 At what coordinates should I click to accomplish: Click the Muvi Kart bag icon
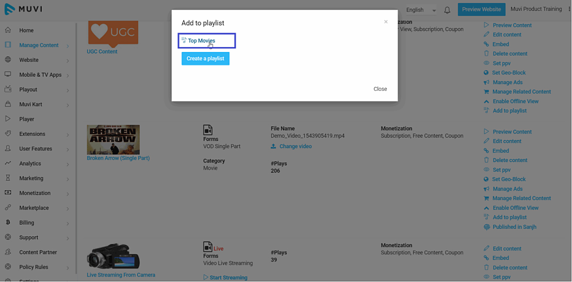pyautogui.click(x=8, y=104)
